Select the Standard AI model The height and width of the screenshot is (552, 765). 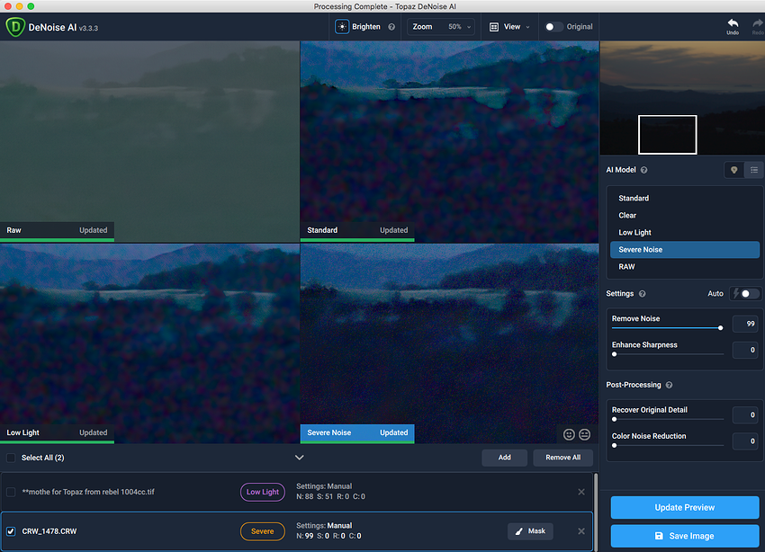tap(685, 199)
